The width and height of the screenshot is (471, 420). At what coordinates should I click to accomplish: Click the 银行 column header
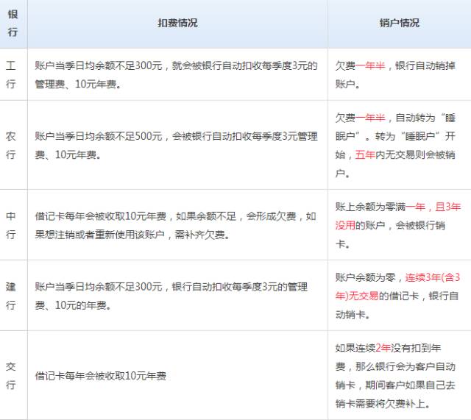click(13, 23)
